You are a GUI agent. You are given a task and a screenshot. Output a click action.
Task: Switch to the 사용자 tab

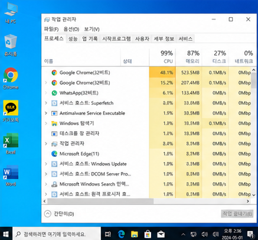(x=142, y=39)
